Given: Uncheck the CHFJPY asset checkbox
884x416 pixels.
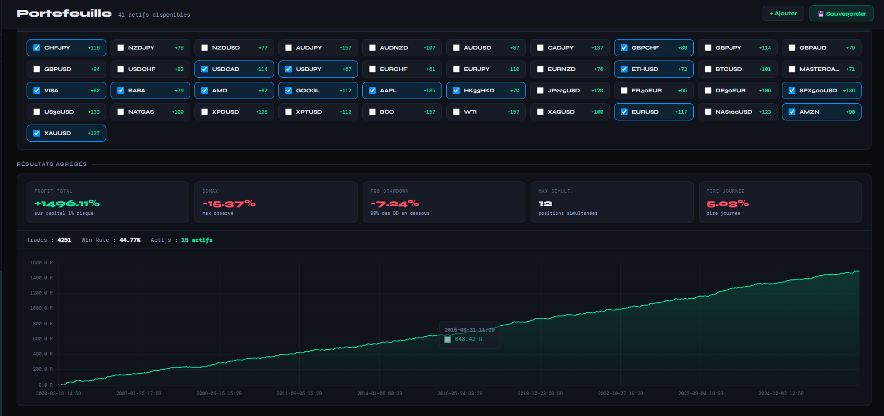Looking at the screenshot, I should pyautogui.click(x=37, y=47).
